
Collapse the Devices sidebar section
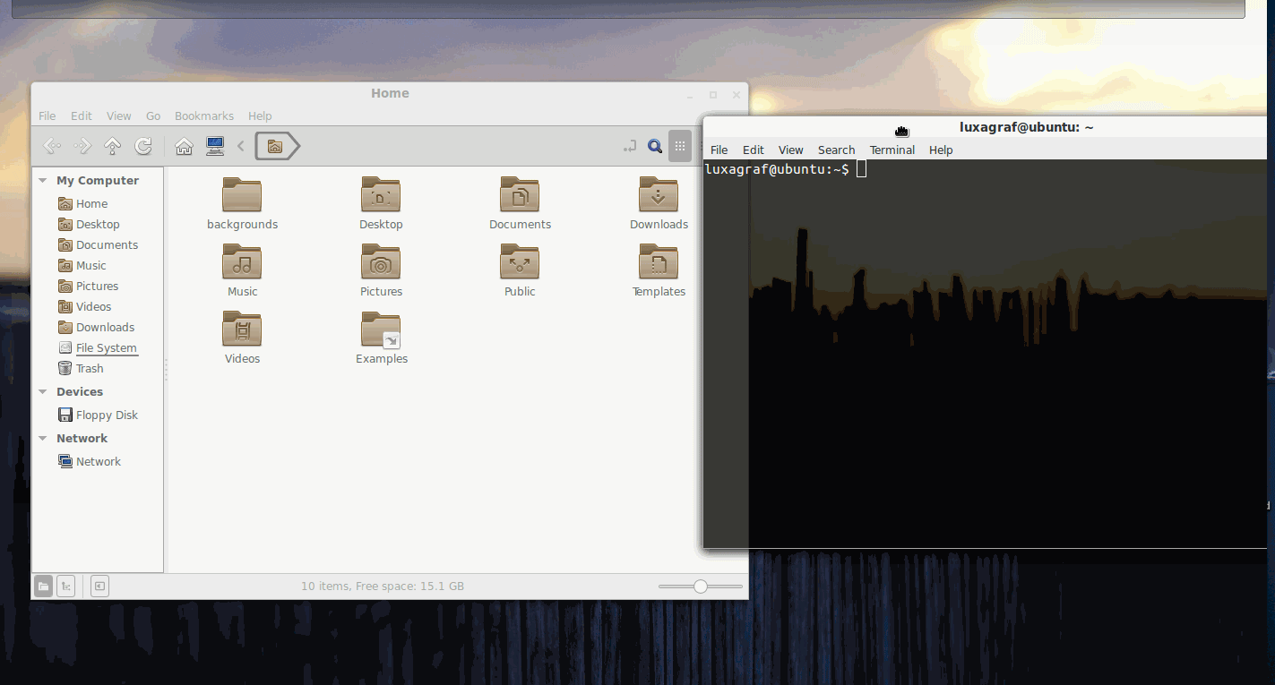[x=43, y=392]
